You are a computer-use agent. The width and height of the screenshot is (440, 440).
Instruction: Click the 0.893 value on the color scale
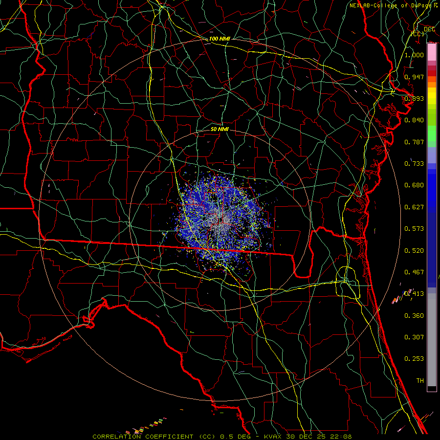click(414, 98)
